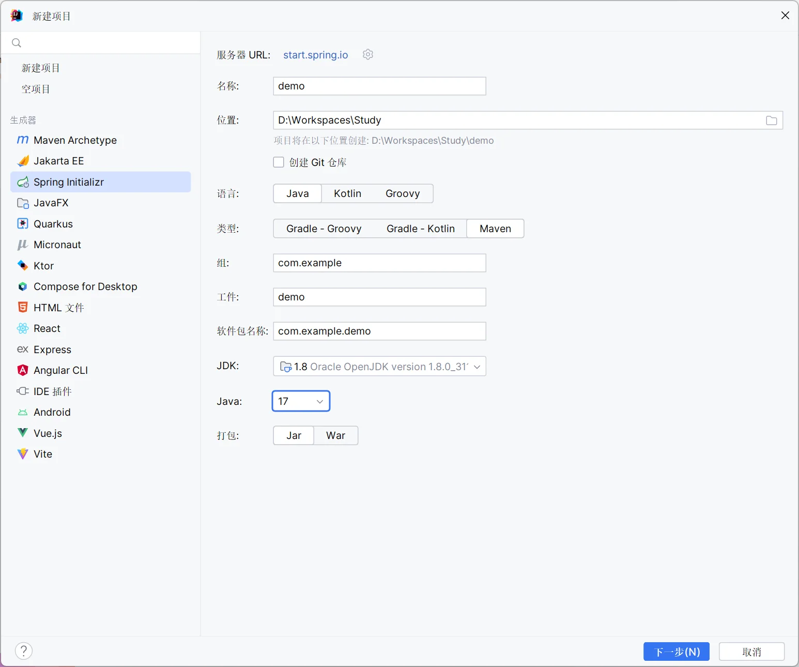Choose Gradle - Kotlin build type

pyautogui.click(x=420, y=229)
